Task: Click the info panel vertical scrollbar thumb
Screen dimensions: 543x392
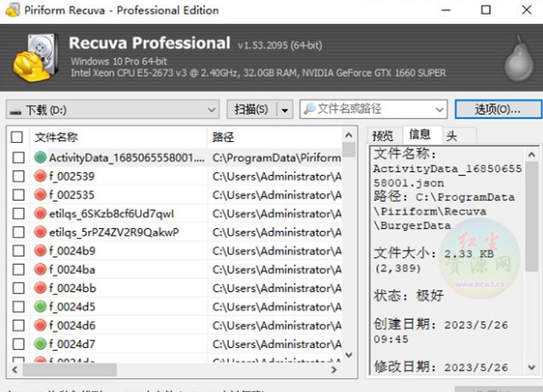Action: click(532, 217)
